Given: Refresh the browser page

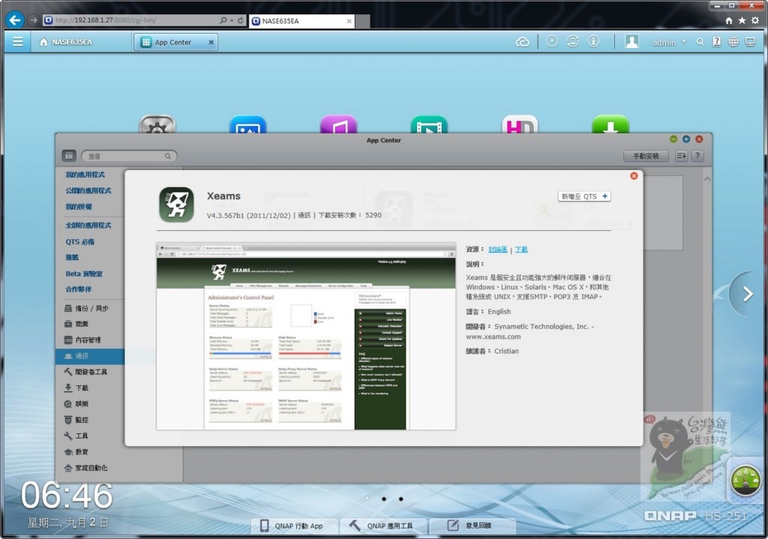Looking at the screenshot, I should tap(241, 20).
